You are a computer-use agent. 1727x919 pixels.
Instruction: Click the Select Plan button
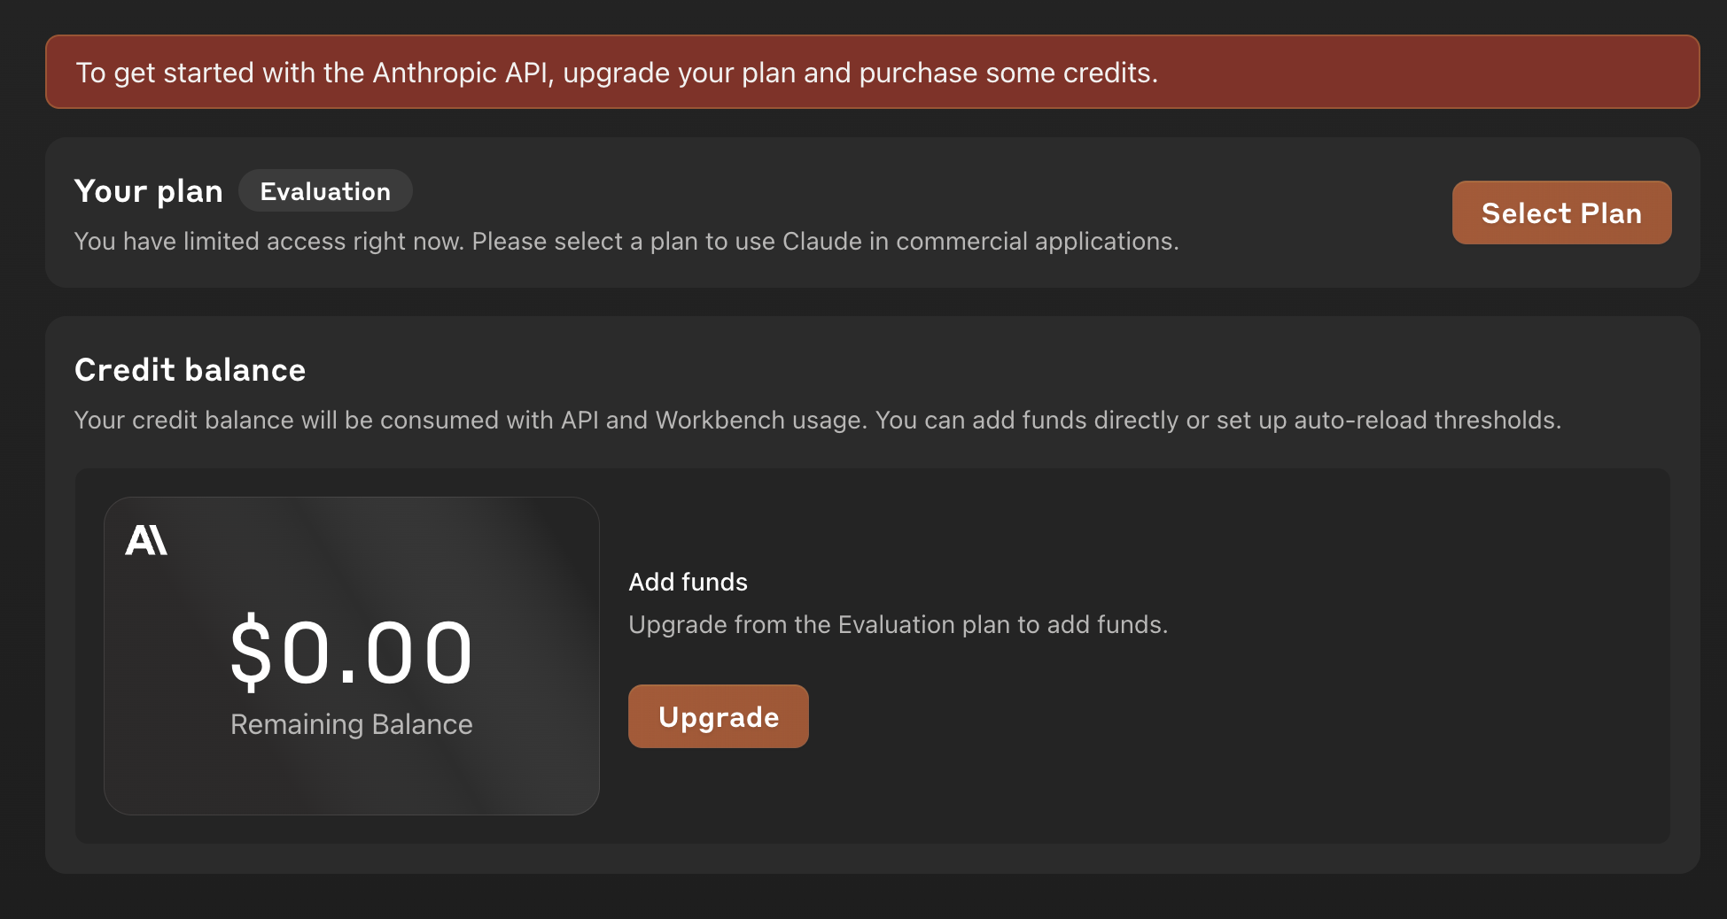coord(1561,212)
